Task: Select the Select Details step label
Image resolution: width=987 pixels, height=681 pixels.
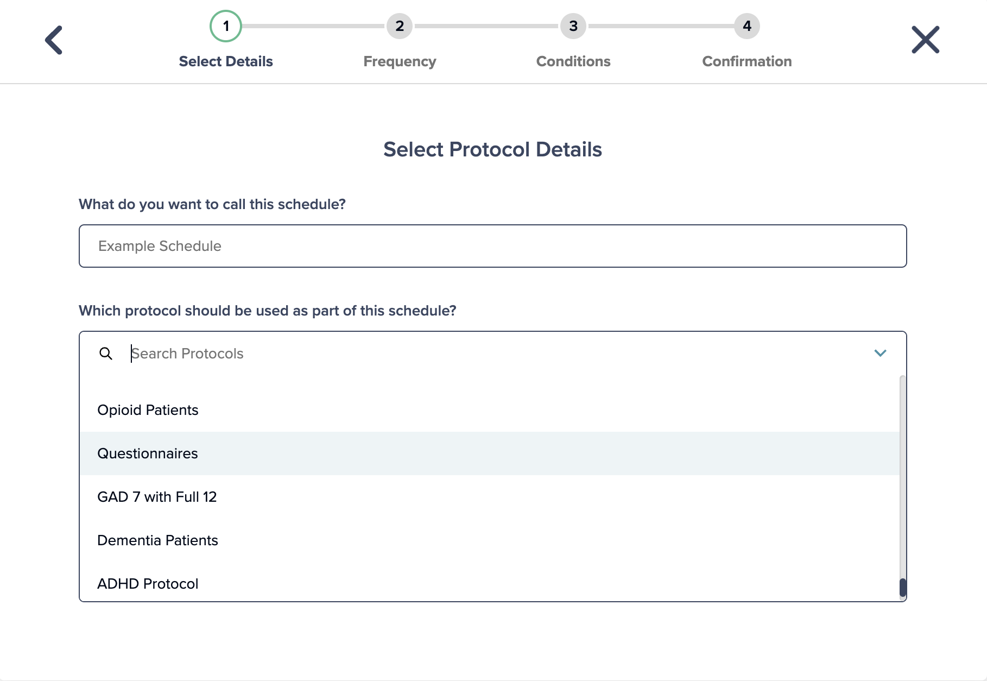Action: coord(226,61)
